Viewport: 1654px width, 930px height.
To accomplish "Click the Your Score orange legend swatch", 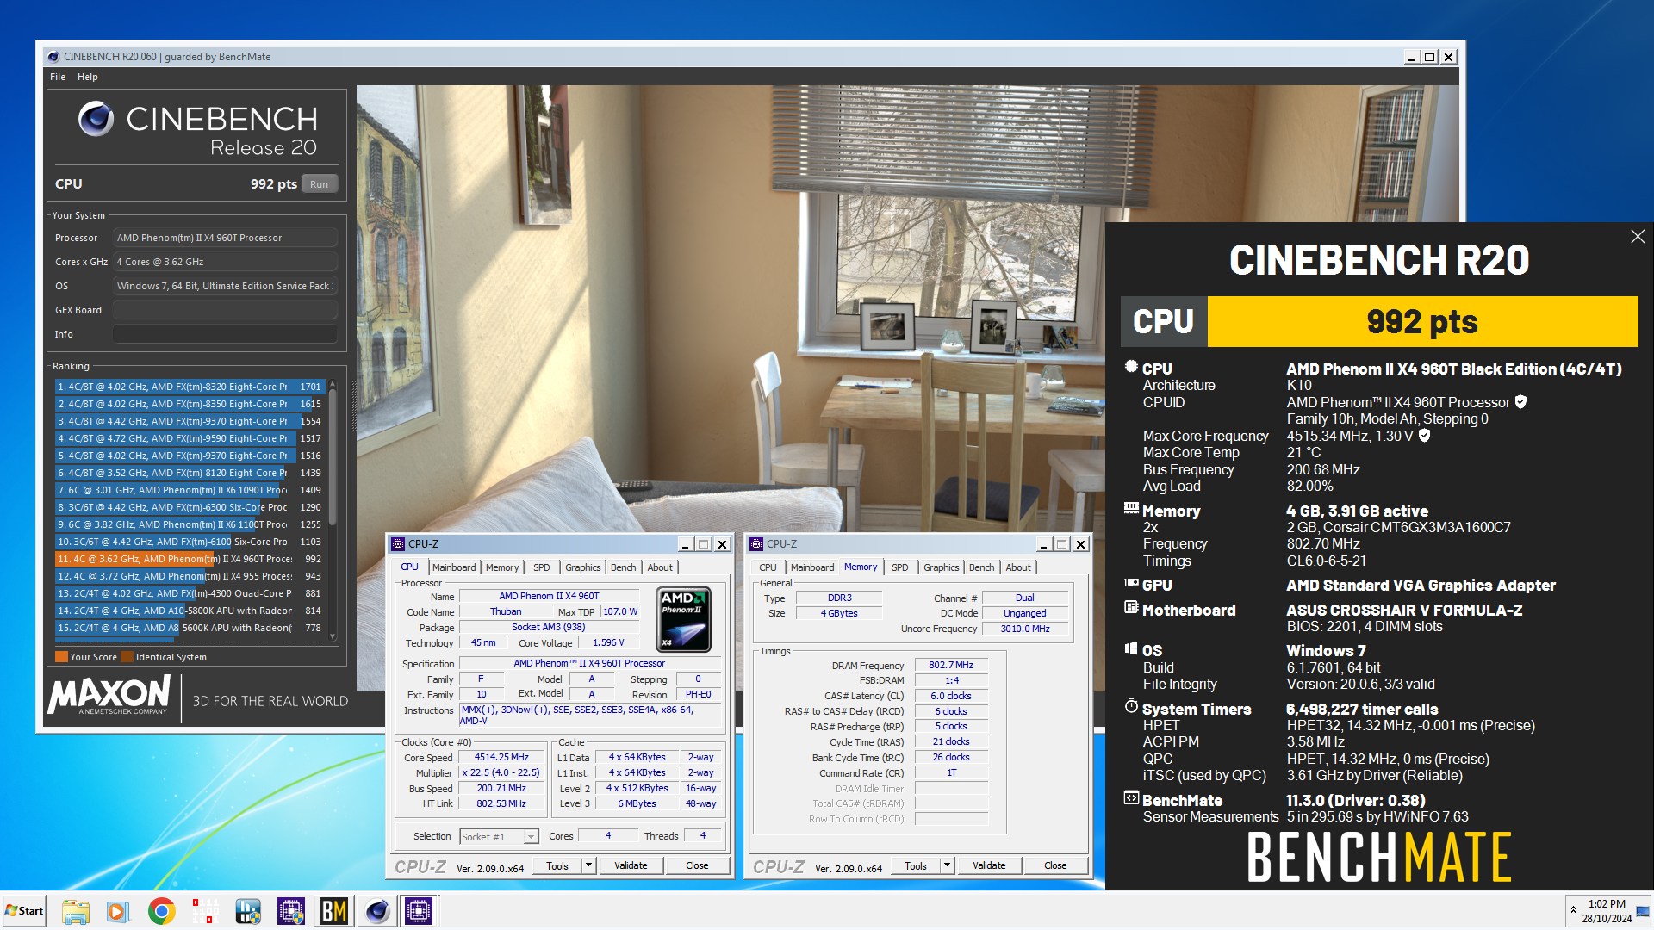I will point(61,657).
